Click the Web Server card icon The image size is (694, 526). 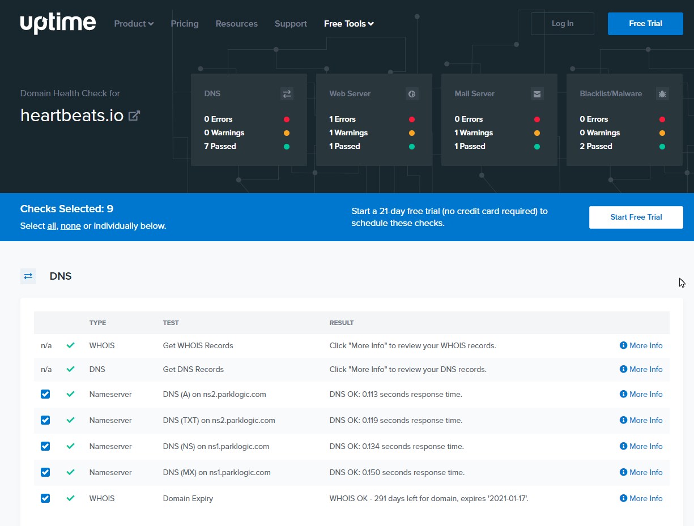412,94
